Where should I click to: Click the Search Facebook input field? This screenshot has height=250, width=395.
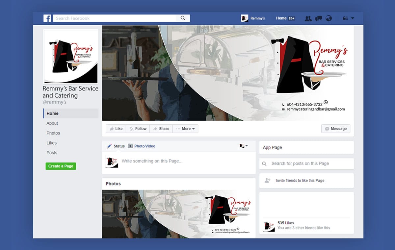tap(115, 18)
